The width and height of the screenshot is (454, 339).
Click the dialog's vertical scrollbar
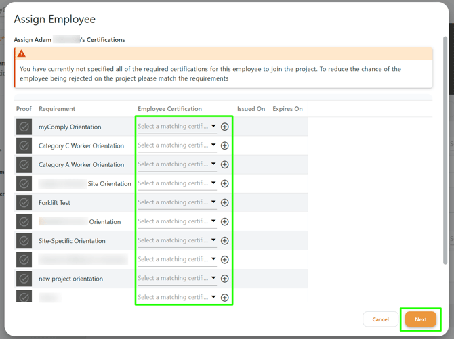click(445, 150)
